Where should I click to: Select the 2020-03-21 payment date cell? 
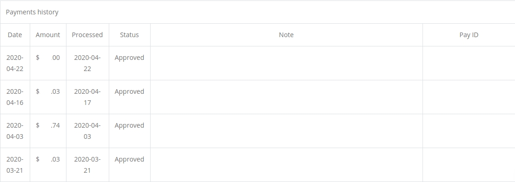tap(15, 165)
